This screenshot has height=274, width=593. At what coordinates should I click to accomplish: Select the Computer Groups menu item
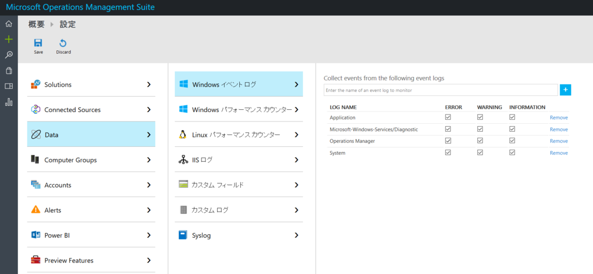point(71,160)
